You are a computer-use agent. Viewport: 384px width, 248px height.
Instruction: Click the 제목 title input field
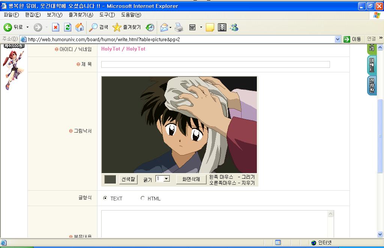pos(216,64)
